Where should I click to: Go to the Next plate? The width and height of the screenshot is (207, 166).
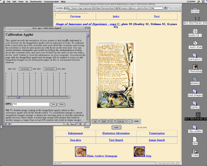coord(157,16)
